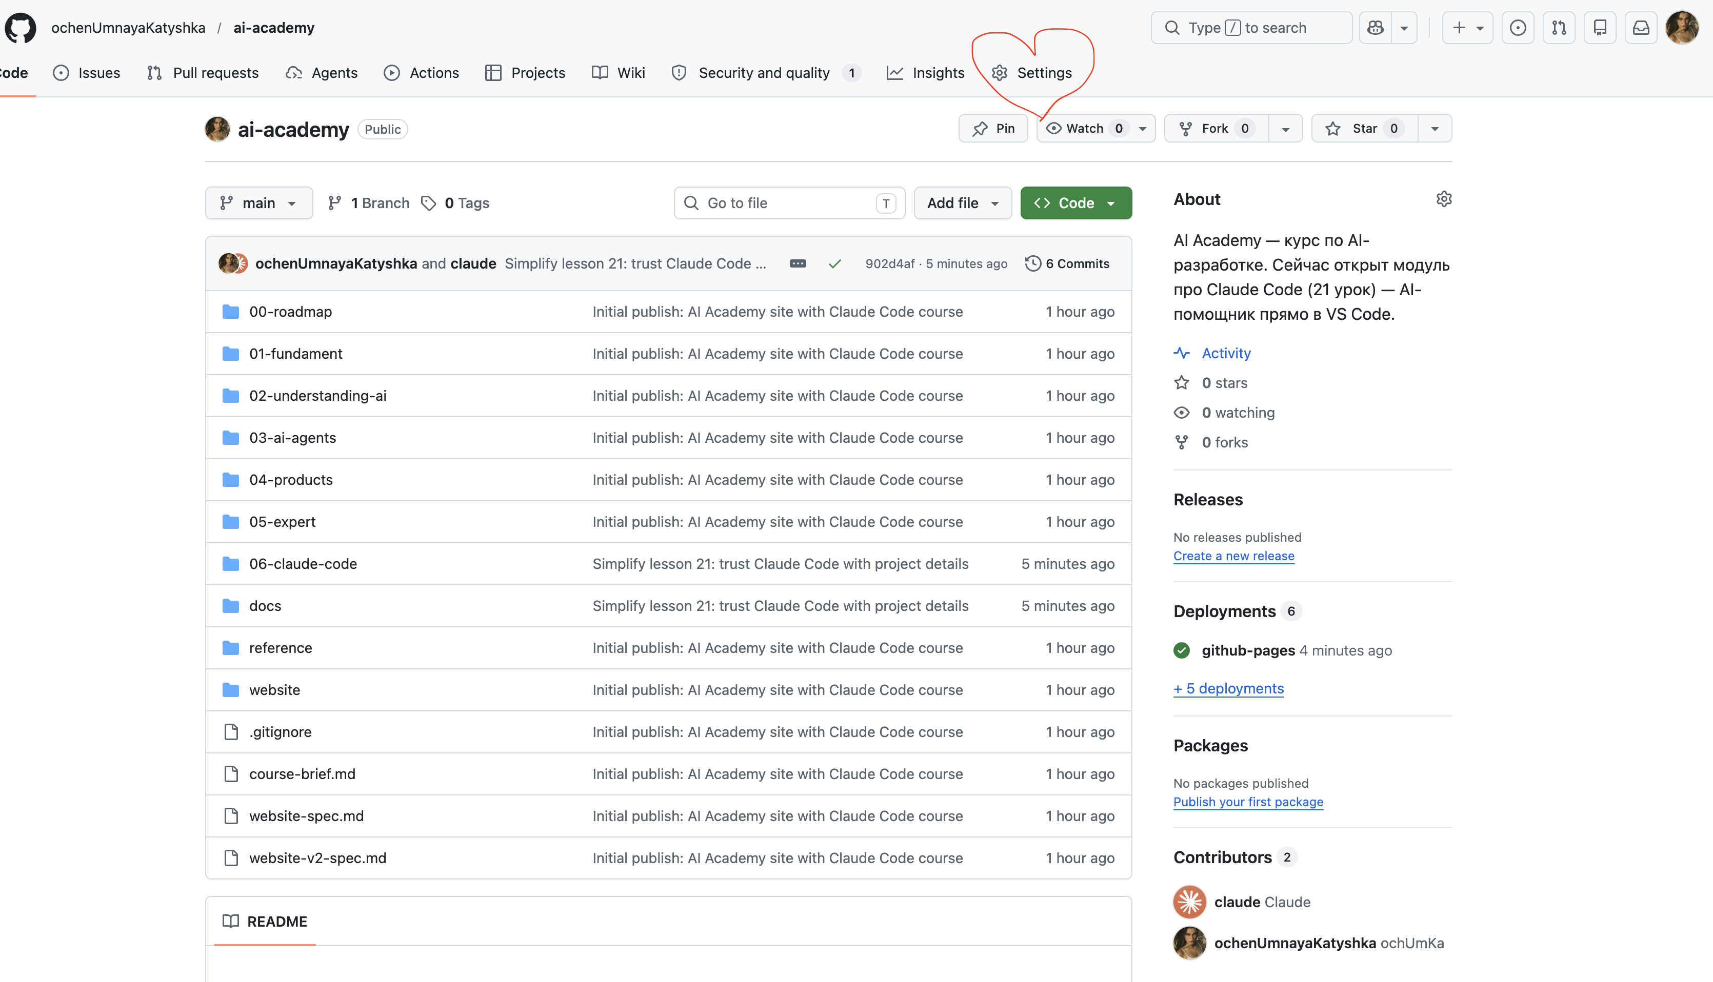Expand the Fork options arrow

[x=1285, y=129]
